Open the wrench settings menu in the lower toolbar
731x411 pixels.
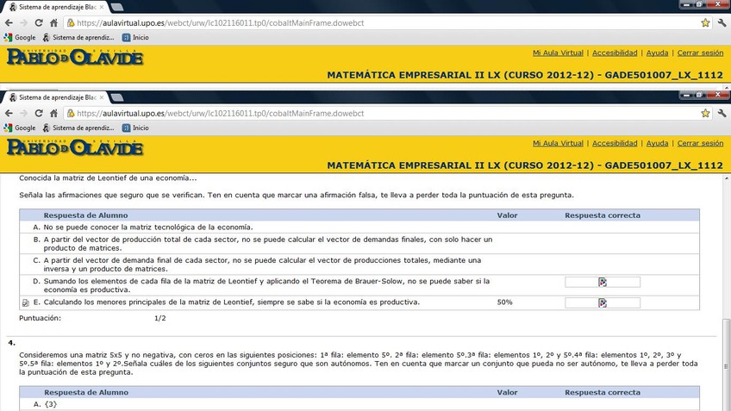[721, 113]
